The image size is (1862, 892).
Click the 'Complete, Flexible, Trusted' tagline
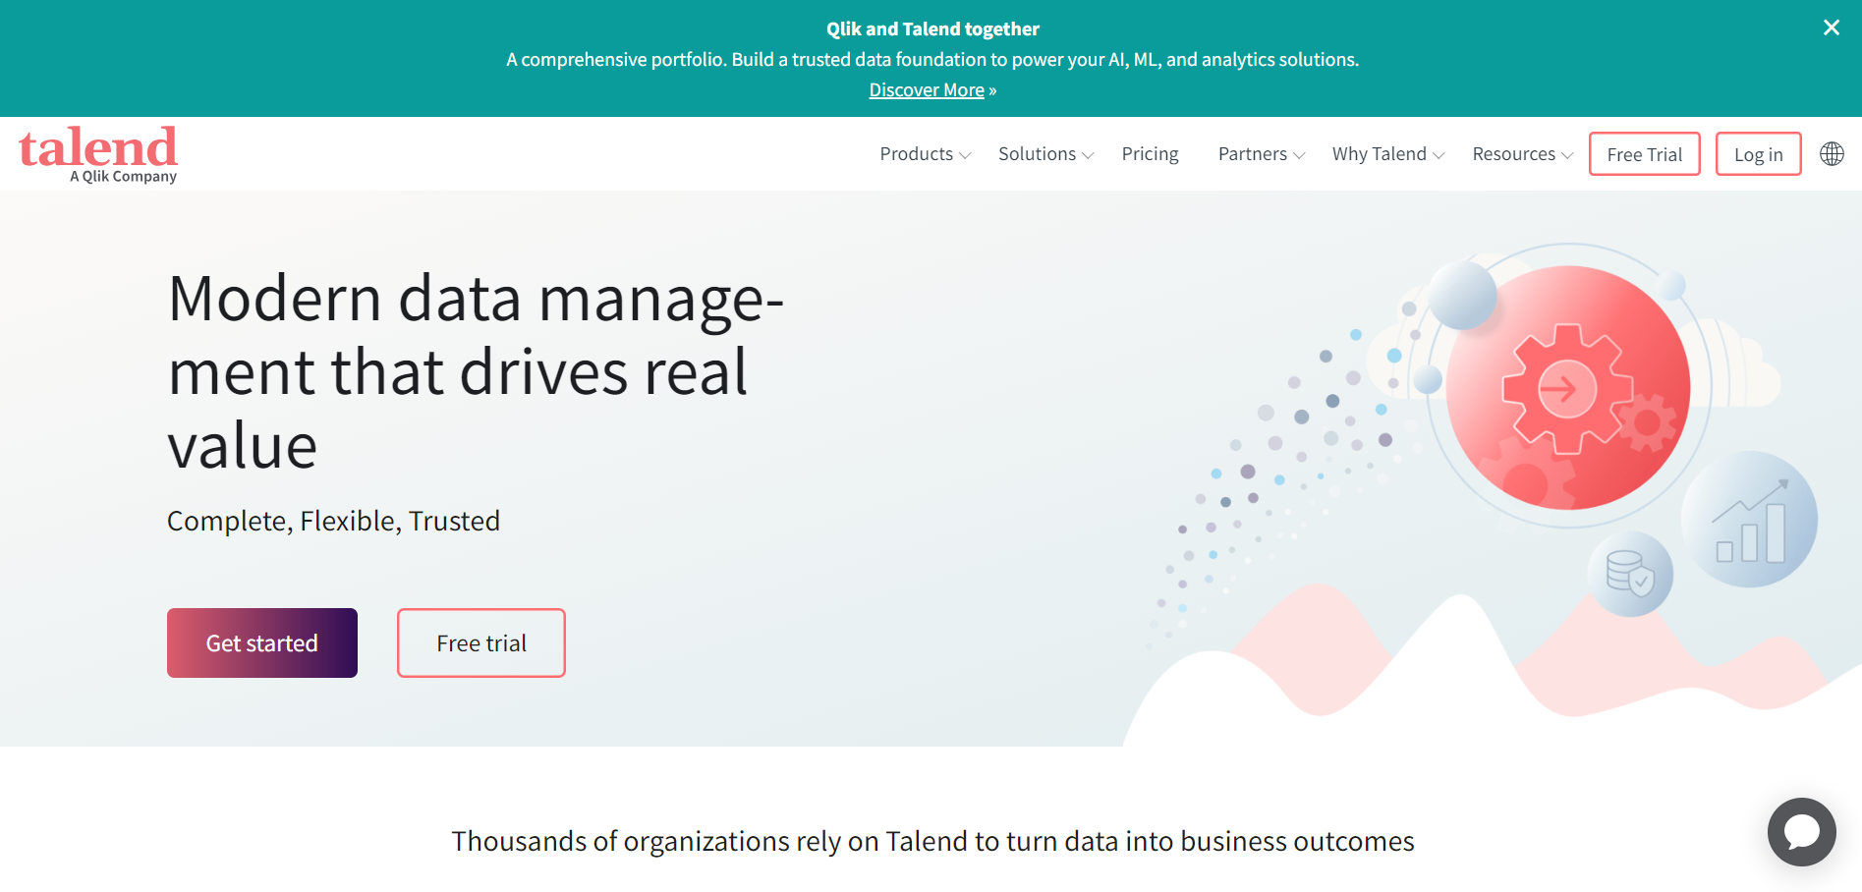pos(333,521)
